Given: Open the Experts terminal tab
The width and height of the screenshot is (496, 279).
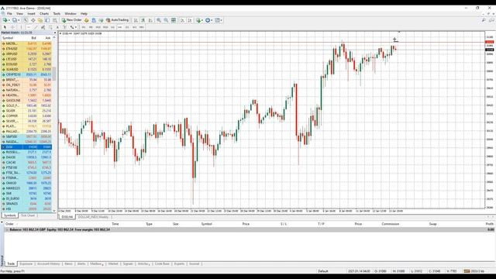Looking at the screenshot, I should tap(179, 263).
